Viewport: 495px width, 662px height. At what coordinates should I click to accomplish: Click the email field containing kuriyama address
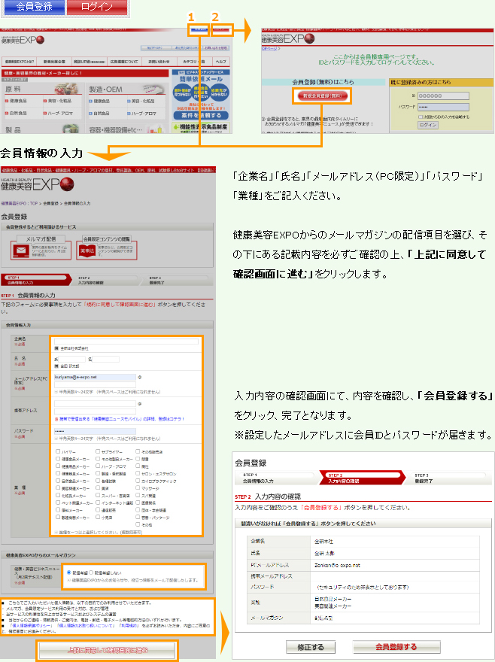pyautogui.click(x=96, y=376)
